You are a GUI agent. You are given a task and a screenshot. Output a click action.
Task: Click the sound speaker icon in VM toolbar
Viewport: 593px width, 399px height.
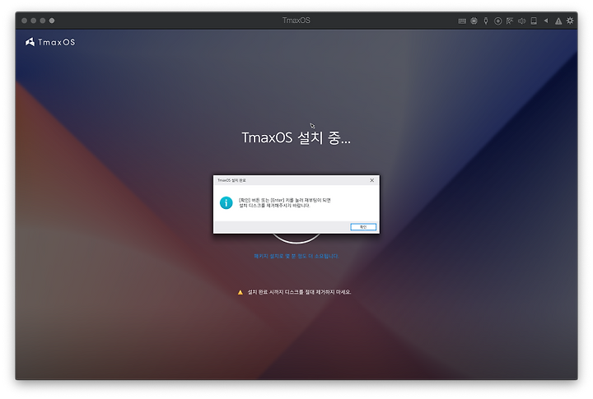[522, 21]
